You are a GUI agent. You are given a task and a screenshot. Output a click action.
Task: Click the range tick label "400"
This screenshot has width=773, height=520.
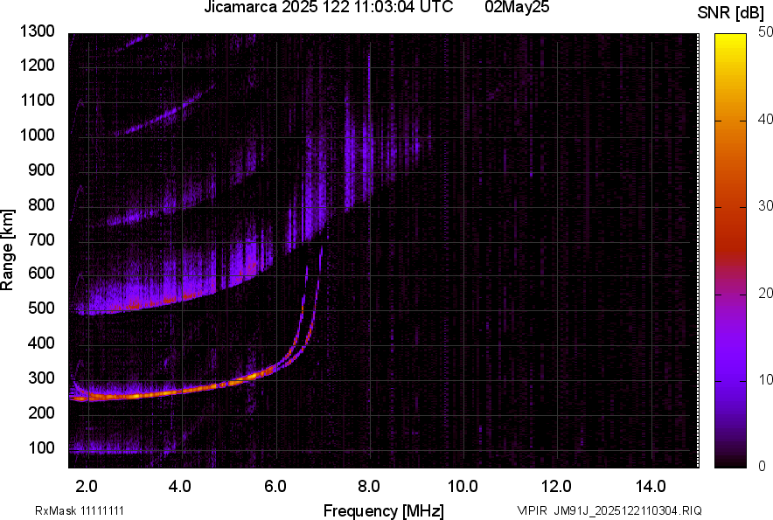click(41, 343)
